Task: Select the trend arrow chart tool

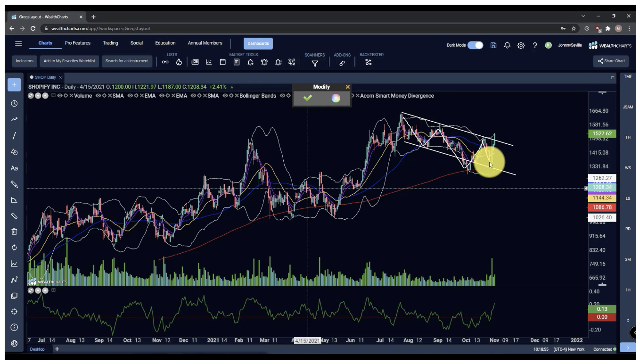Action: pos(14,120)
